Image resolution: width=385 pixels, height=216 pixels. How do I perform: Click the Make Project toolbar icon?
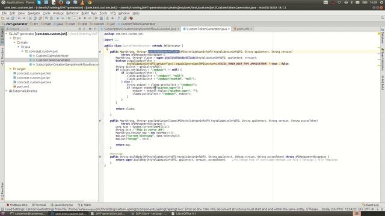[69, 18]
